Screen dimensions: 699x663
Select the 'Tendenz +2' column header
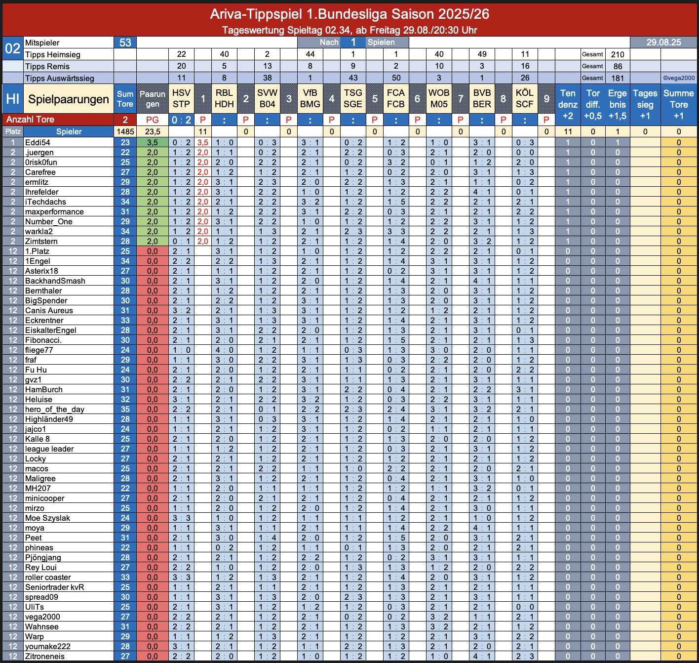click(x=568, y=105)
